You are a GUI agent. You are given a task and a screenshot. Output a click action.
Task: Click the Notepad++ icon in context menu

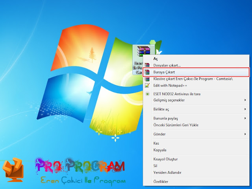tap(147, 85)
